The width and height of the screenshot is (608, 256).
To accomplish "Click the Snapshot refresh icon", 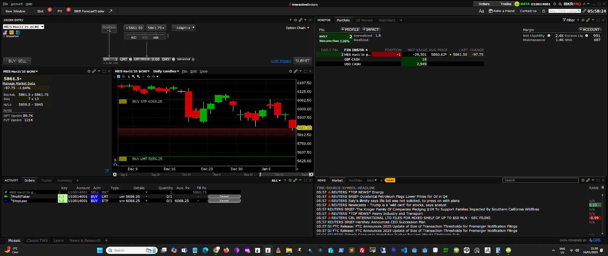I will pos(4,36).
